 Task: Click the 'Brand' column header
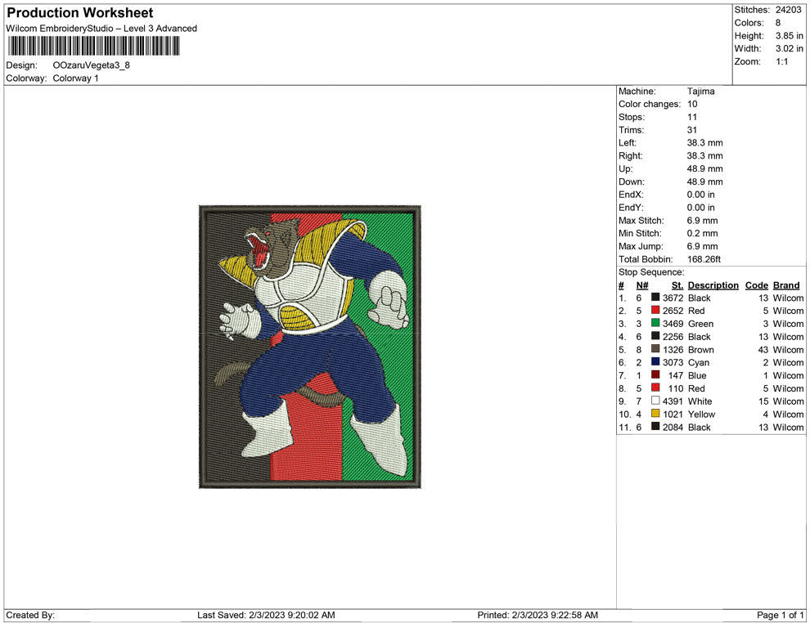[x=785, y=285]
